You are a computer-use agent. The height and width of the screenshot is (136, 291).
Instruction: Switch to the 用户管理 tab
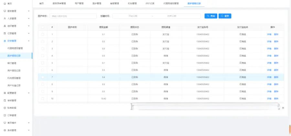click(x=79, y=4)
